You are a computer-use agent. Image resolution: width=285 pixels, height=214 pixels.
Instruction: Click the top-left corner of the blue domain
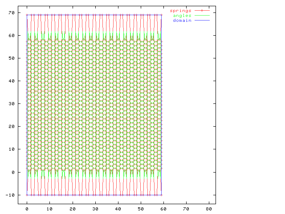coord(27,15)
